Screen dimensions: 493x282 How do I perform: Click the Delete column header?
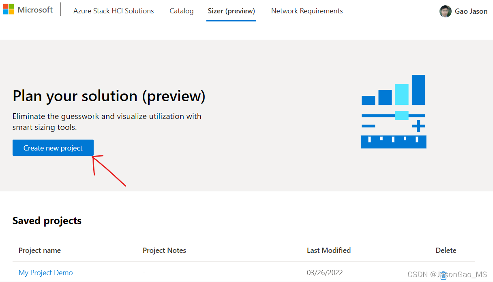(446, 250)
